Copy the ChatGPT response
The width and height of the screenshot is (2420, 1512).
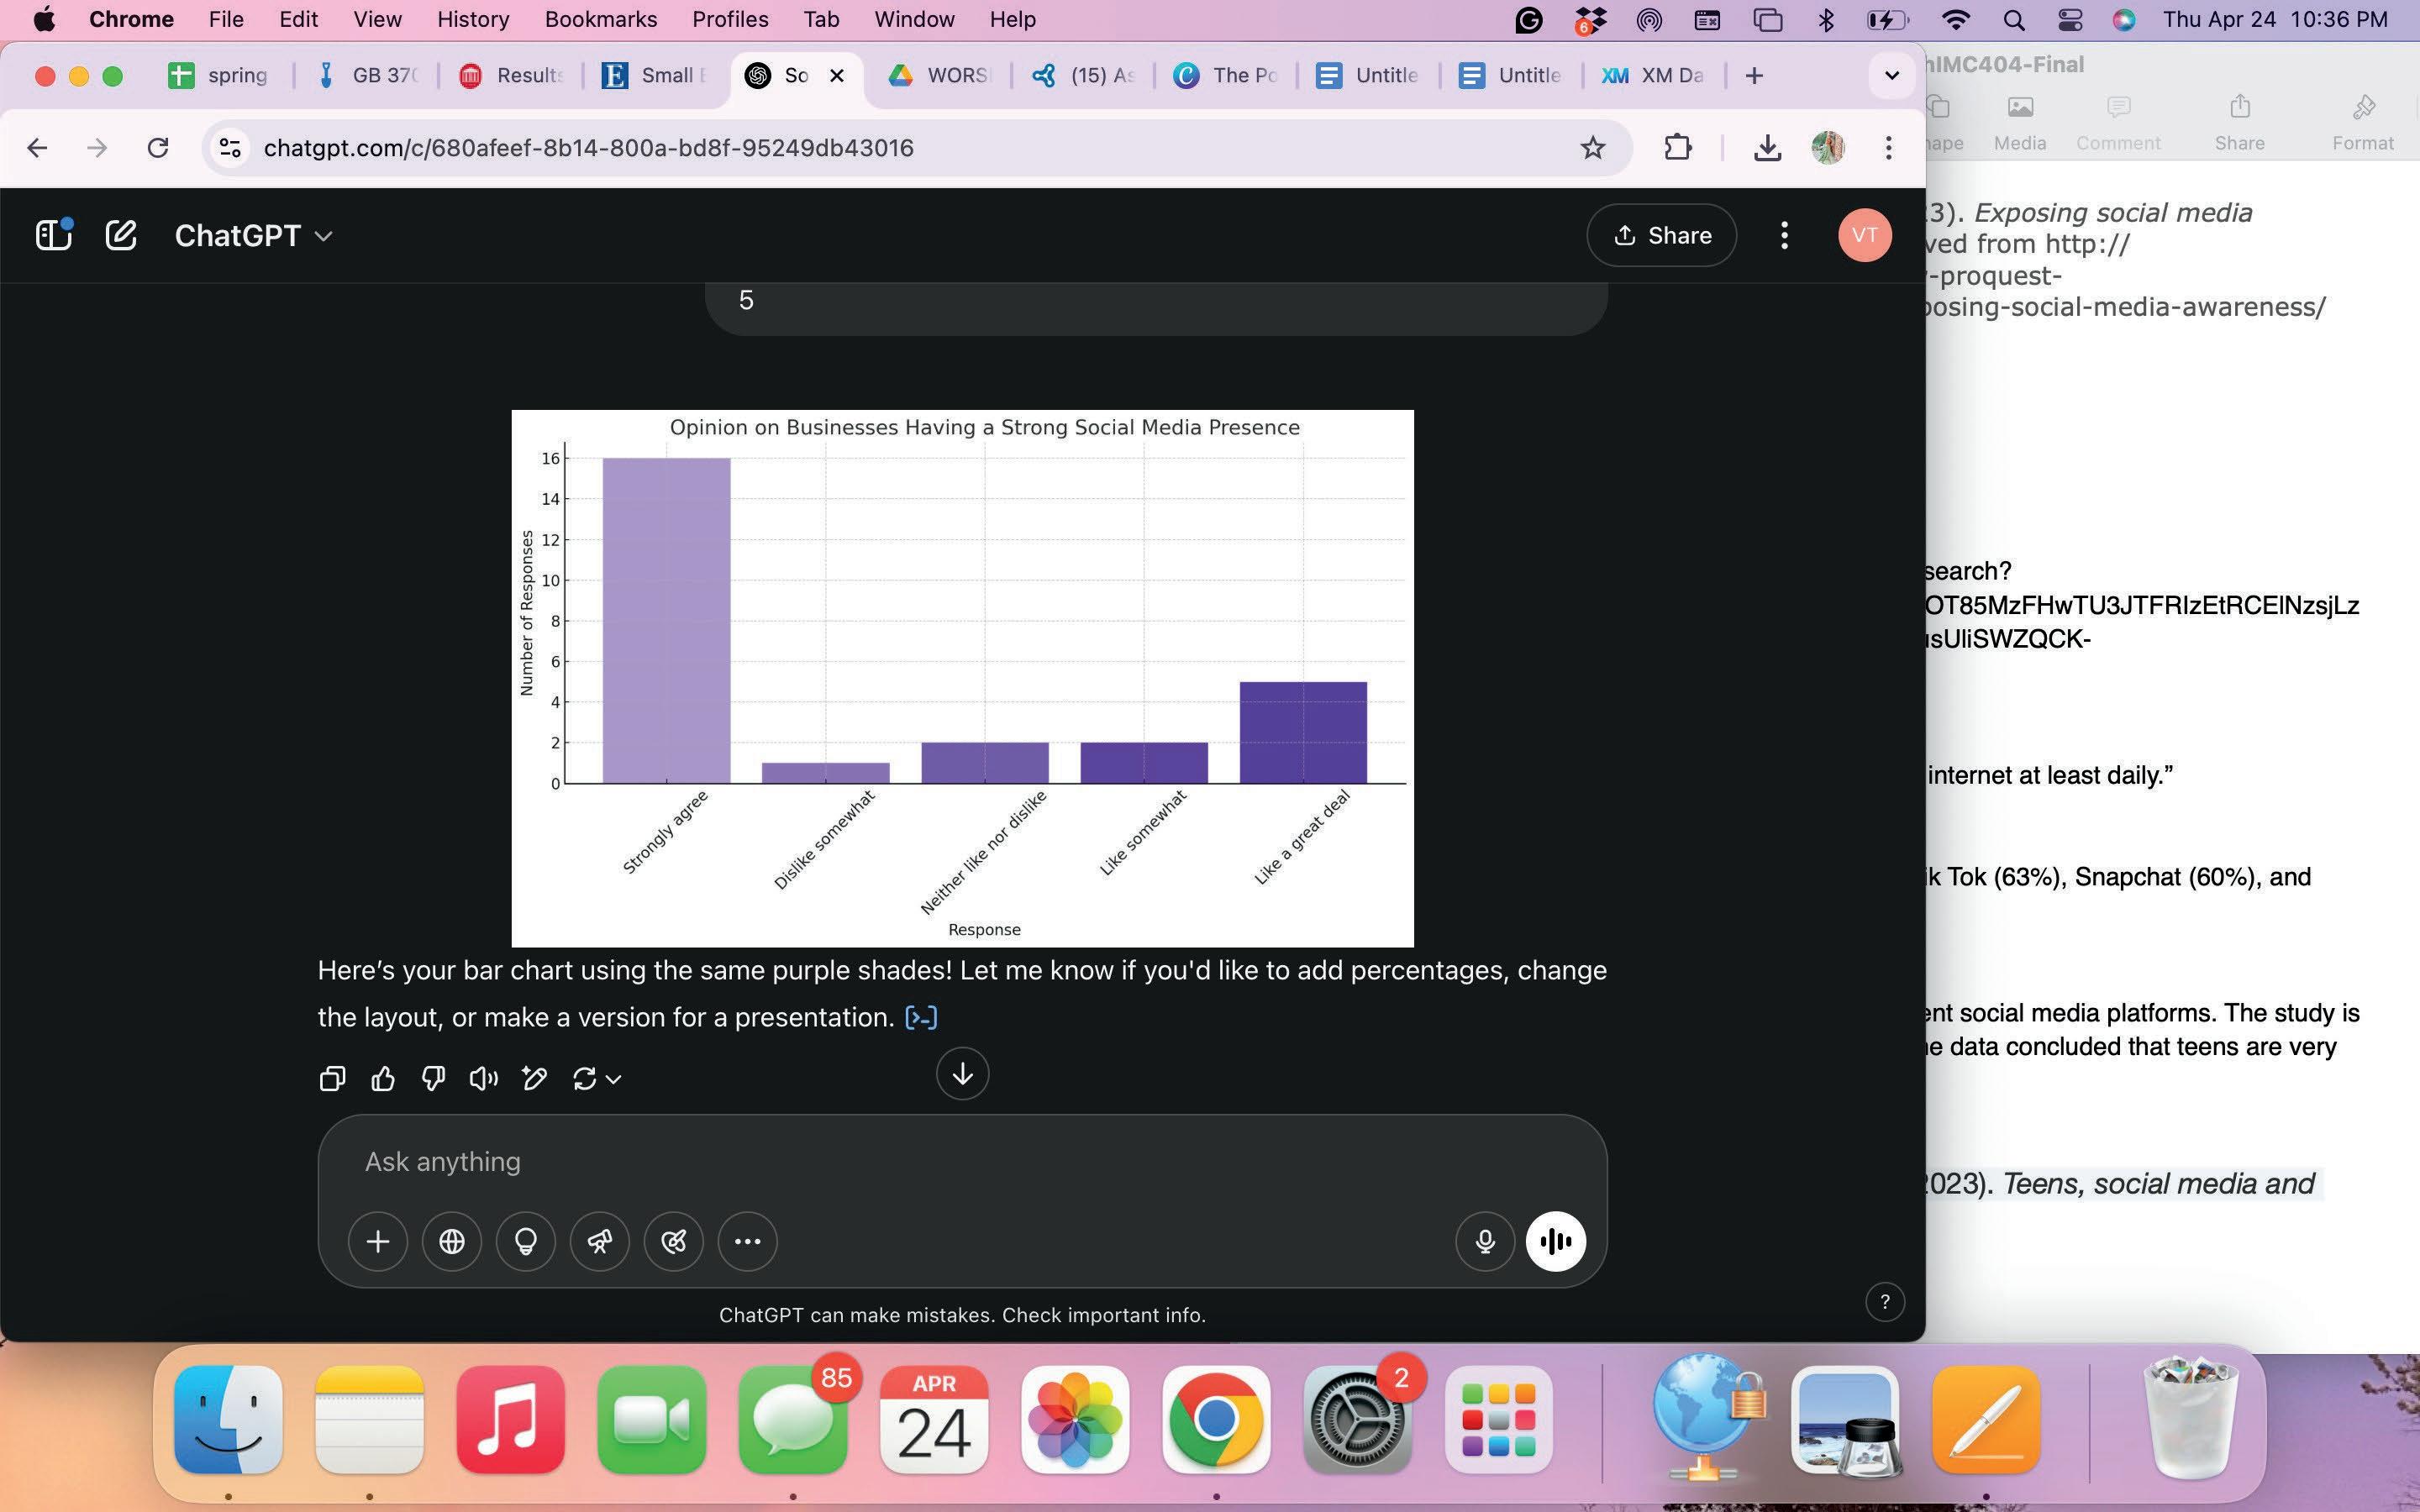coord(332,1078)
